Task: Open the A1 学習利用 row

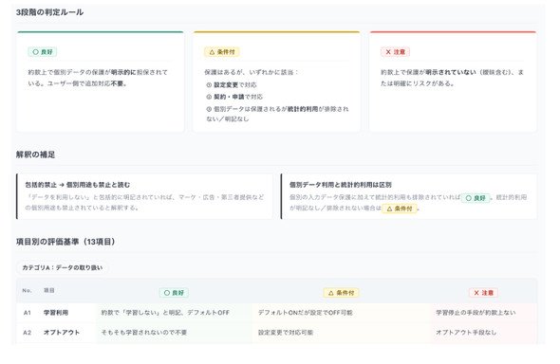Action: (277, 313)
